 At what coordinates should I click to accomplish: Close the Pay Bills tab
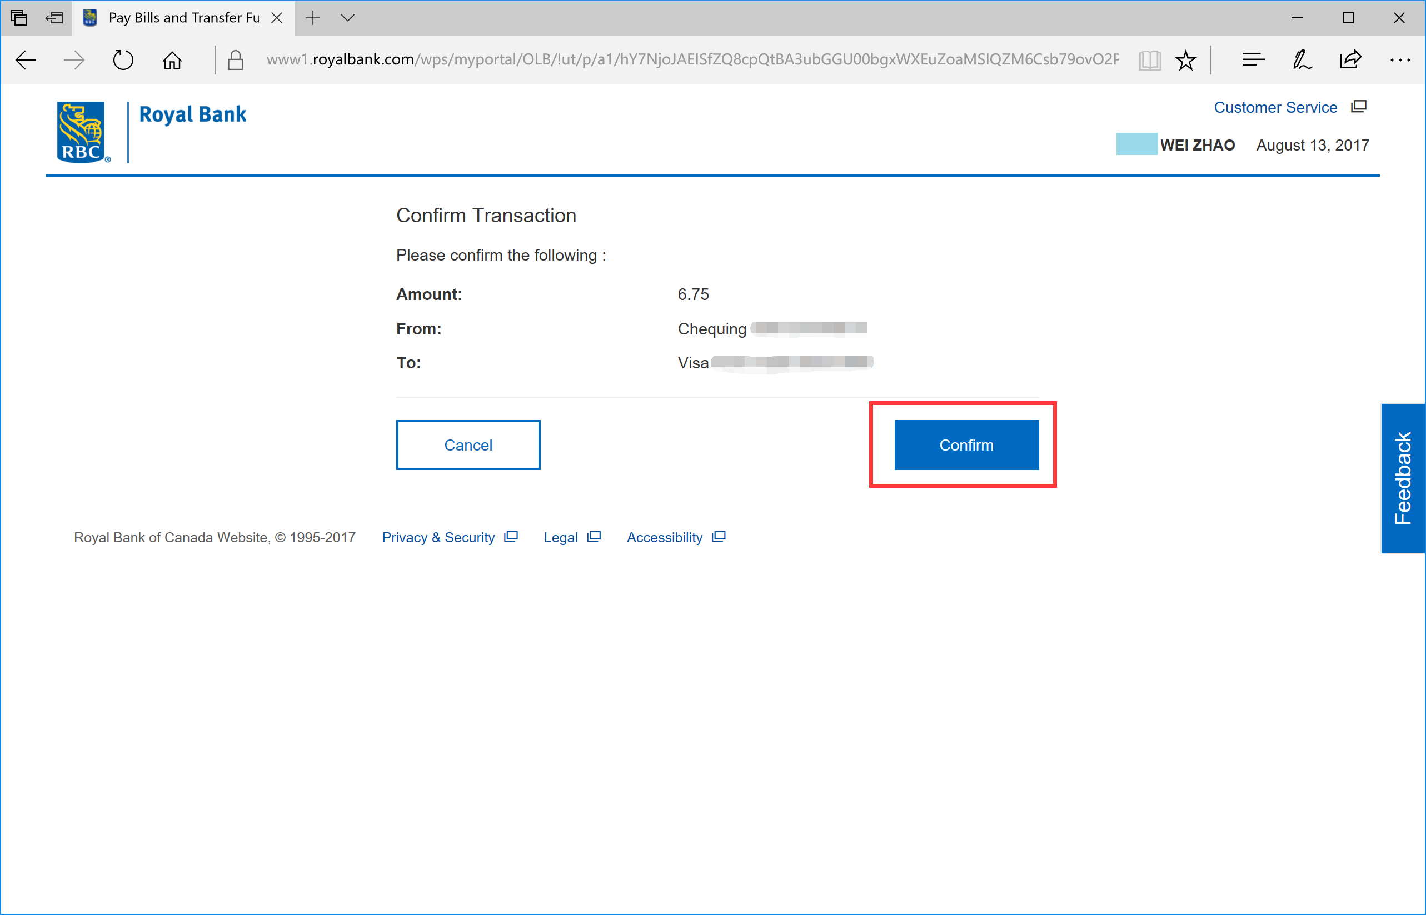(277, 18)
